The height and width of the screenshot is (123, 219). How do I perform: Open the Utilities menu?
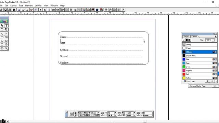point(38,5)
